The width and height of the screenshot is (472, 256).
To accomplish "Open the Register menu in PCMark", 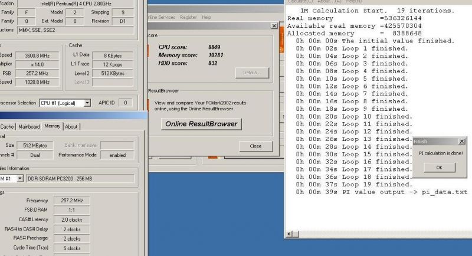I will pyautogui.click(x=188, y=17).
